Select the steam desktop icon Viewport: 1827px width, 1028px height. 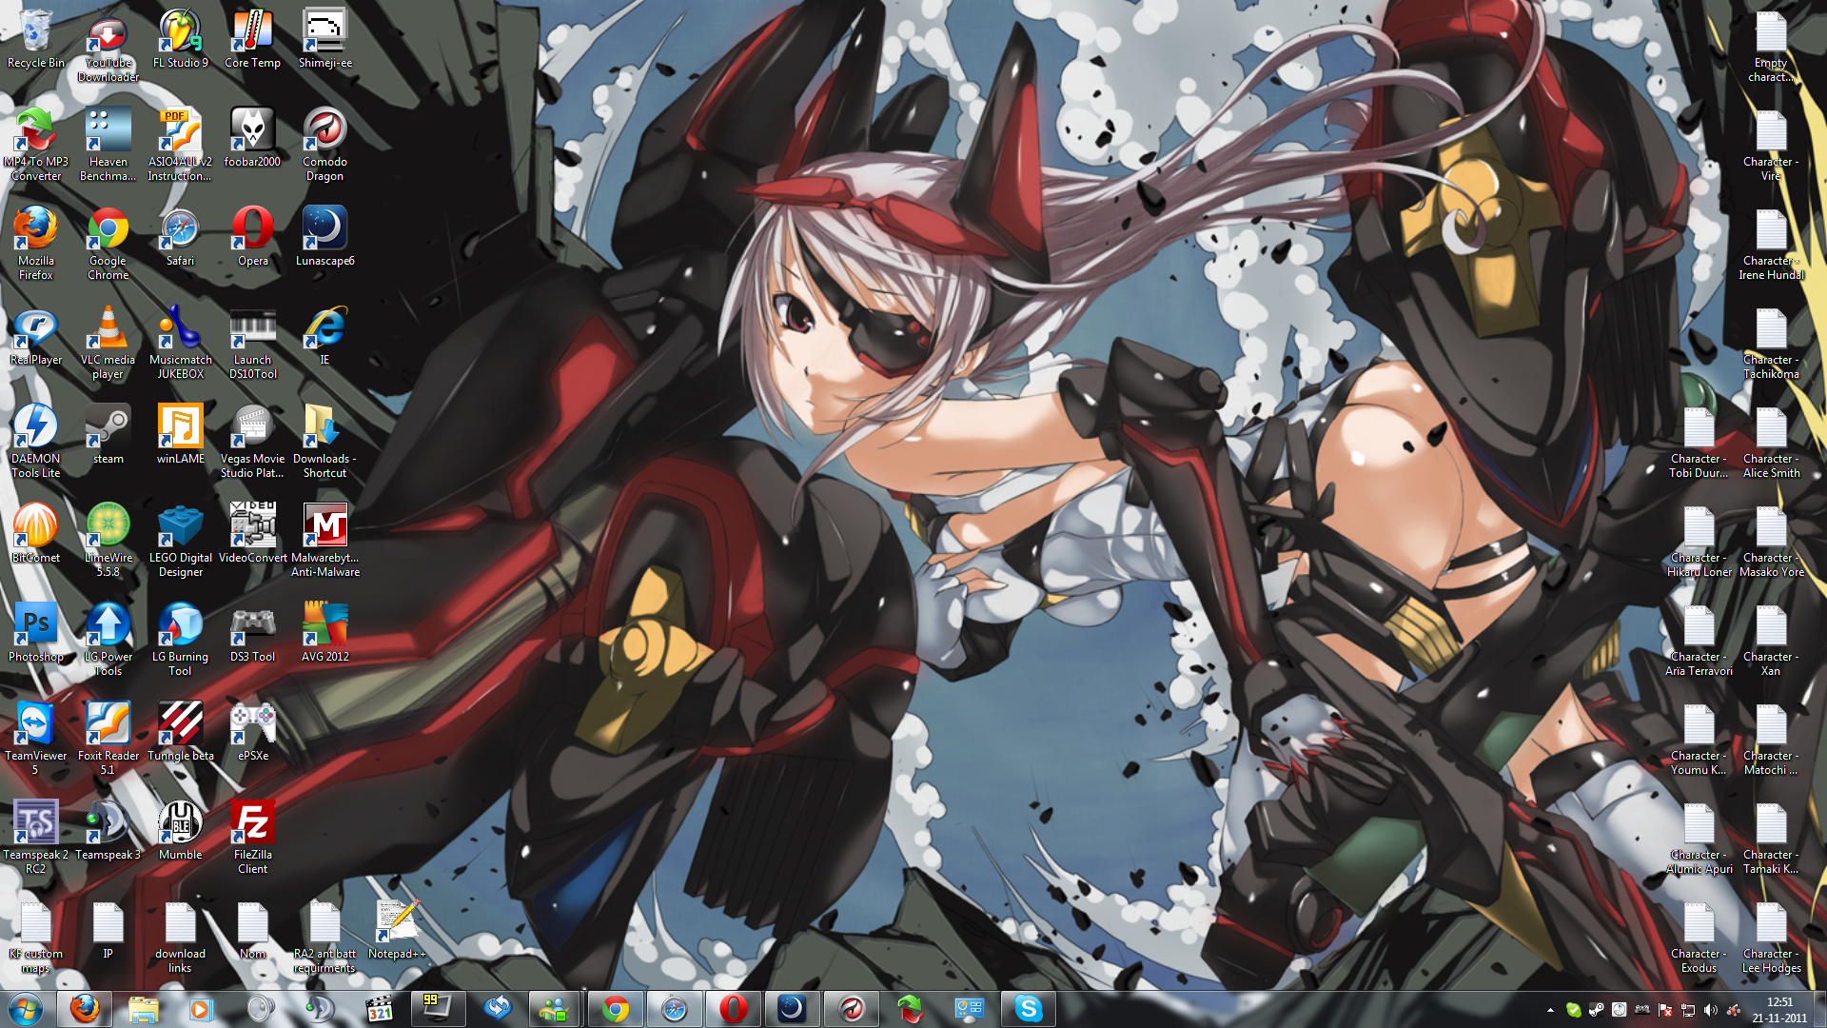pos(108,436)
